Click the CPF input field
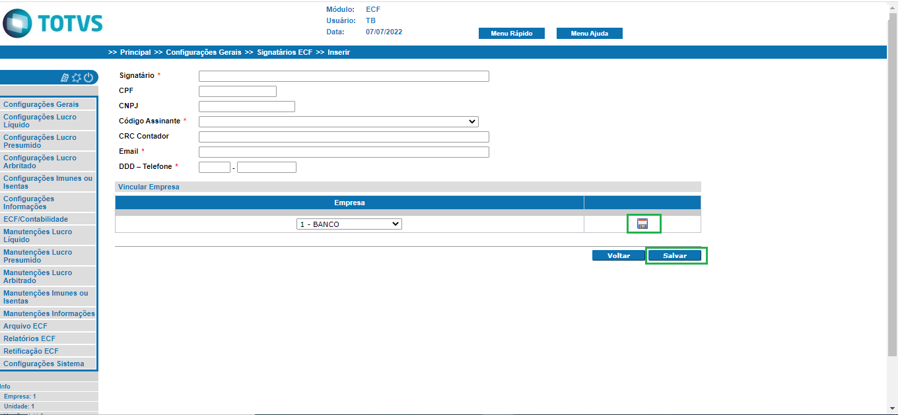The height and width of the screenshot is (415, 902). [238, 91]
